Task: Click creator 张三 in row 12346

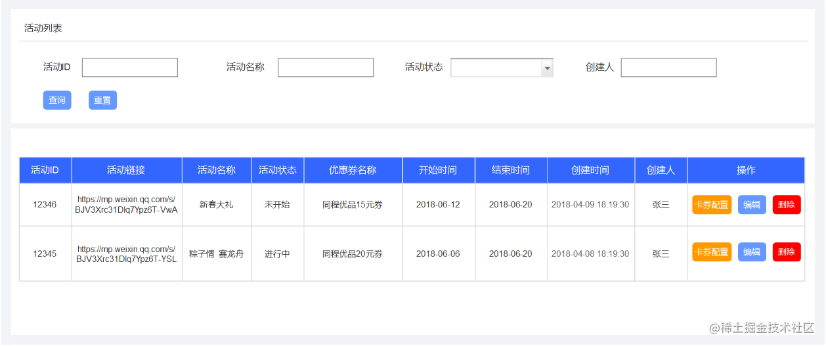Action: click(661, 205)
